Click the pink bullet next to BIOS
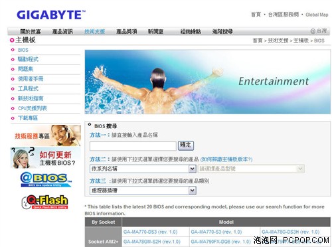 [x=13, y=50]
